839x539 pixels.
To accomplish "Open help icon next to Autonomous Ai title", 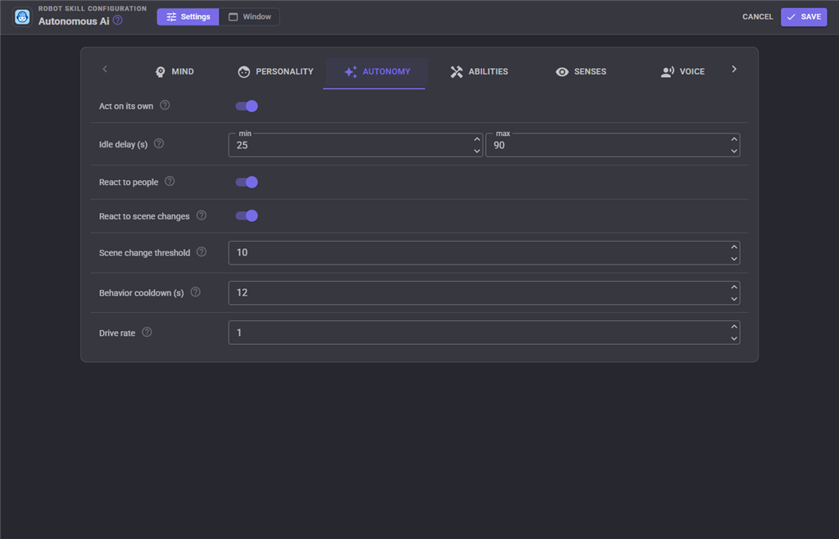I will click(118, 20).
